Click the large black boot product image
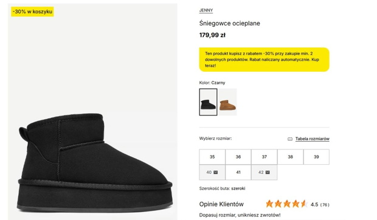The height and width of the screenshot is (220, 377). pyautogui.click(x=92, y=112)
